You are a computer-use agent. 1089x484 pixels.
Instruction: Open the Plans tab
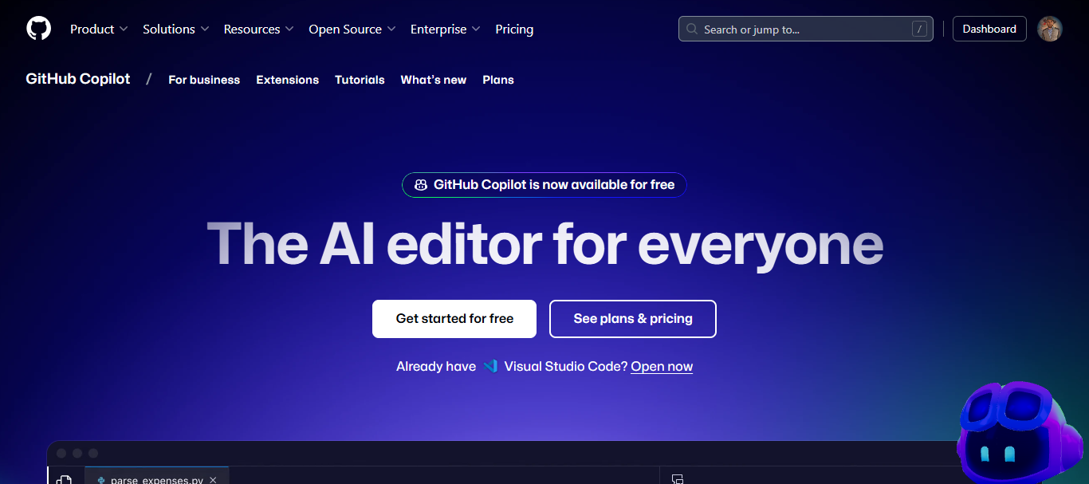tap(498, 80)
